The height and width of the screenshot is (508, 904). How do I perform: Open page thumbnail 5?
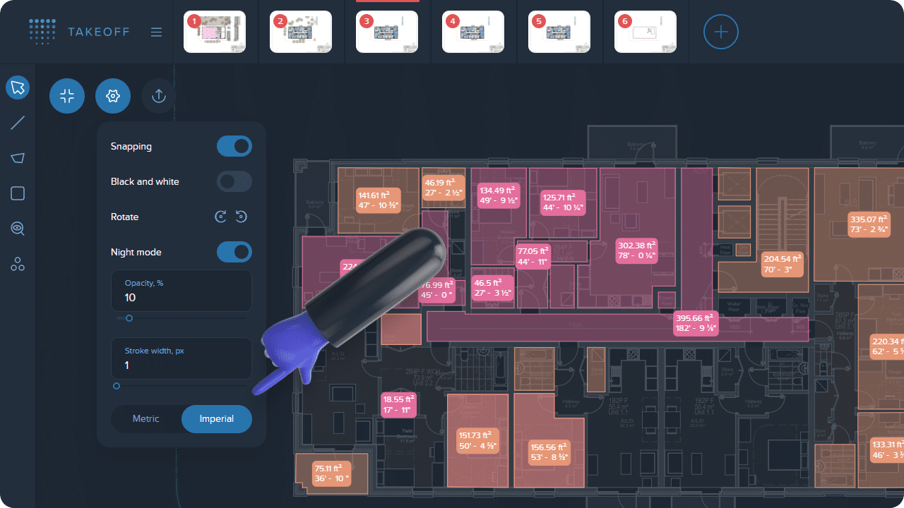pyautogui.click(x=559, y=32)
